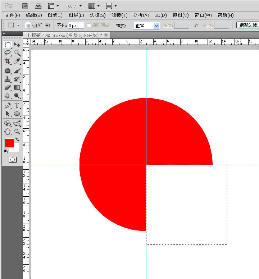The height and width of the screenshot is (279, 259).
Task: Open the 样式 dropdown set to 正常
Action: tap(146, 26)
